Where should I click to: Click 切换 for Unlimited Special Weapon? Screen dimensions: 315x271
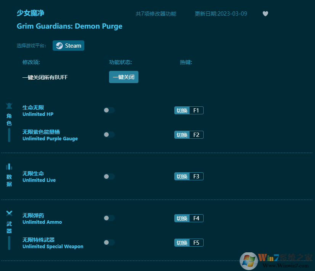coord(182,242)
